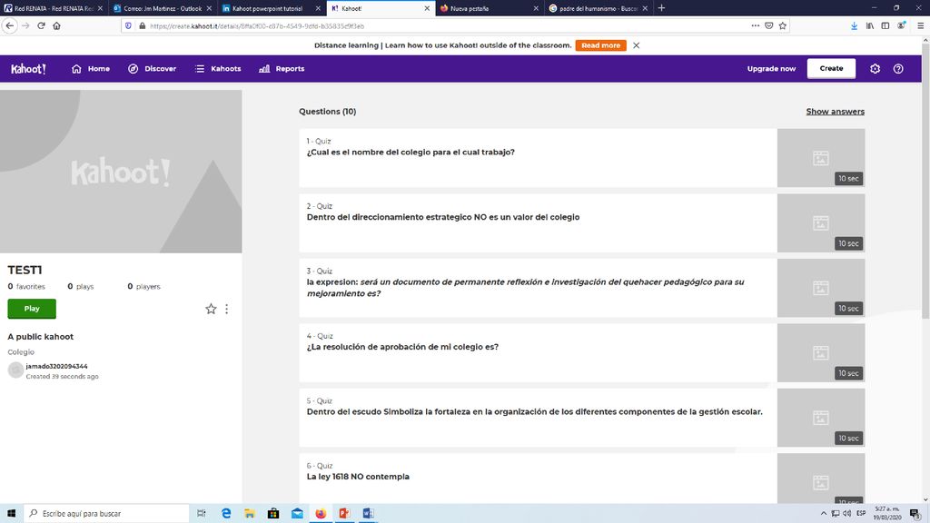Open the Kahoots navigation item
The height and width of the screenshot is (523, 930).
point(218,69)
